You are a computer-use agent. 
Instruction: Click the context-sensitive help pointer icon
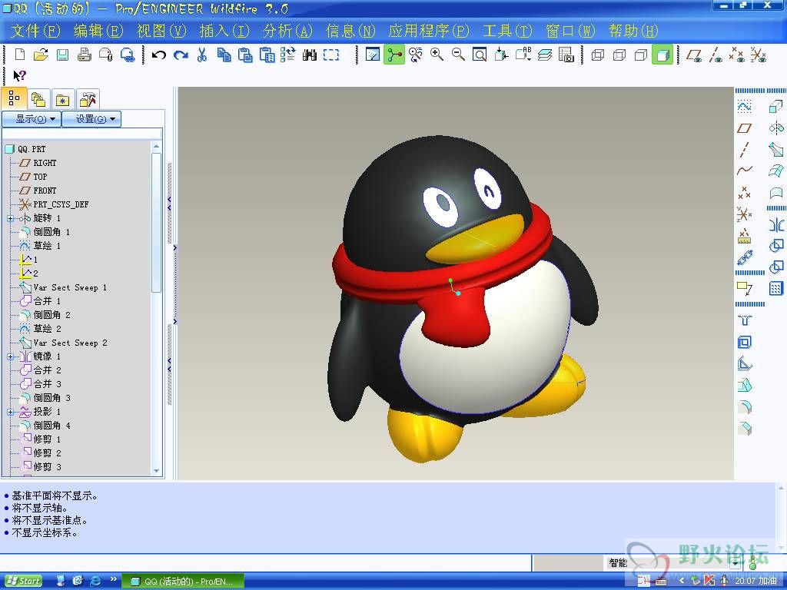pos(19,76)
